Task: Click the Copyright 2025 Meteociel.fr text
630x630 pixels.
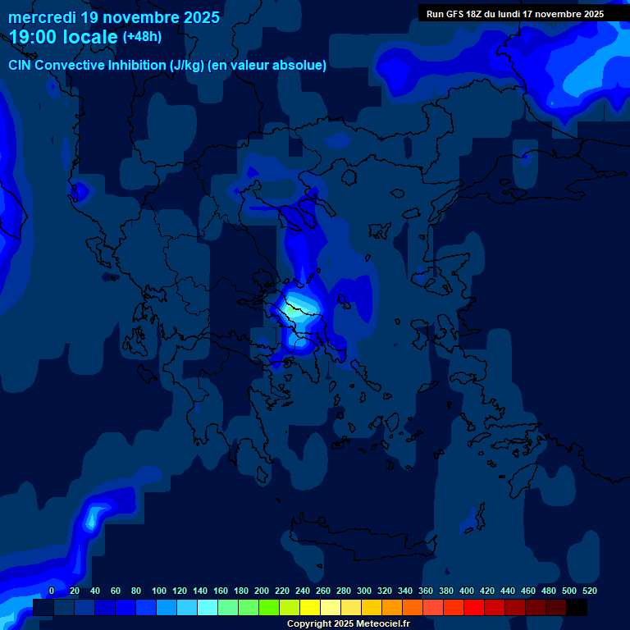Action: [348, 623]
